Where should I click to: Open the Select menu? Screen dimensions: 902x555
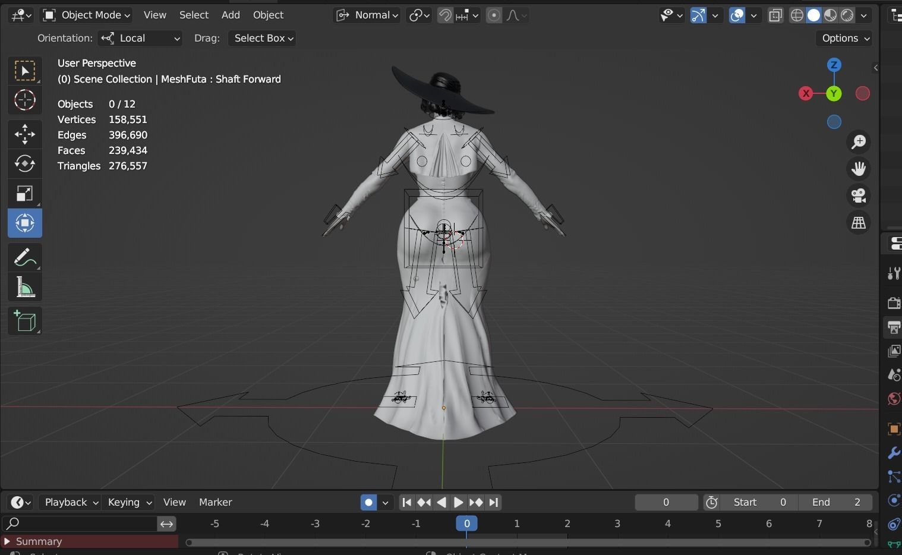click(194, 15)
